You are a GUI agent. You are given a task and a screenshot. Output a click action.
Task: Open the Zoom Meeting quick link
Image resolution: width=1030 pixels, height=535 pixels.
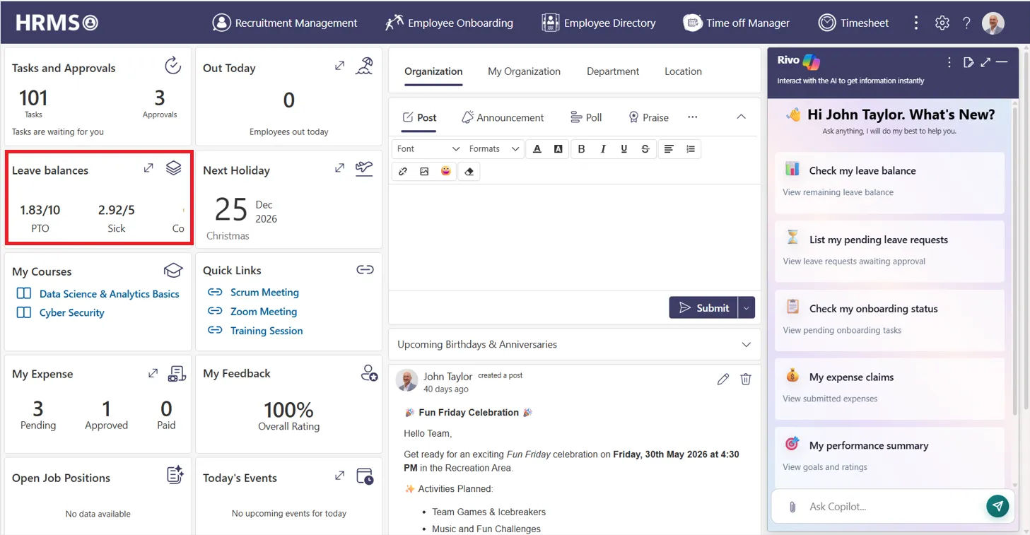(x=264, y=311)
